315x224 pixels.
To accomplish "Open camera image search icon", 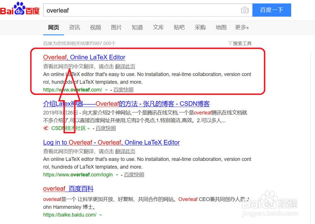I will click(244, 10).
